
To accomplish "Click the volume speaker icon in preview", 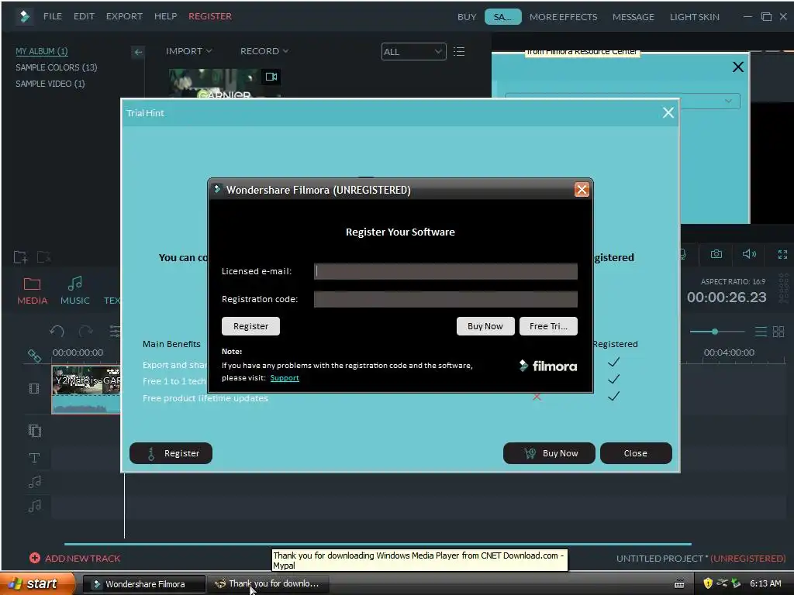I will (x=749, y=254).
